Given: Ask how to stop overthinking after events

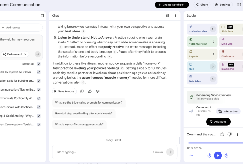Looking at the screenshot, I should (x=84, y=114).
